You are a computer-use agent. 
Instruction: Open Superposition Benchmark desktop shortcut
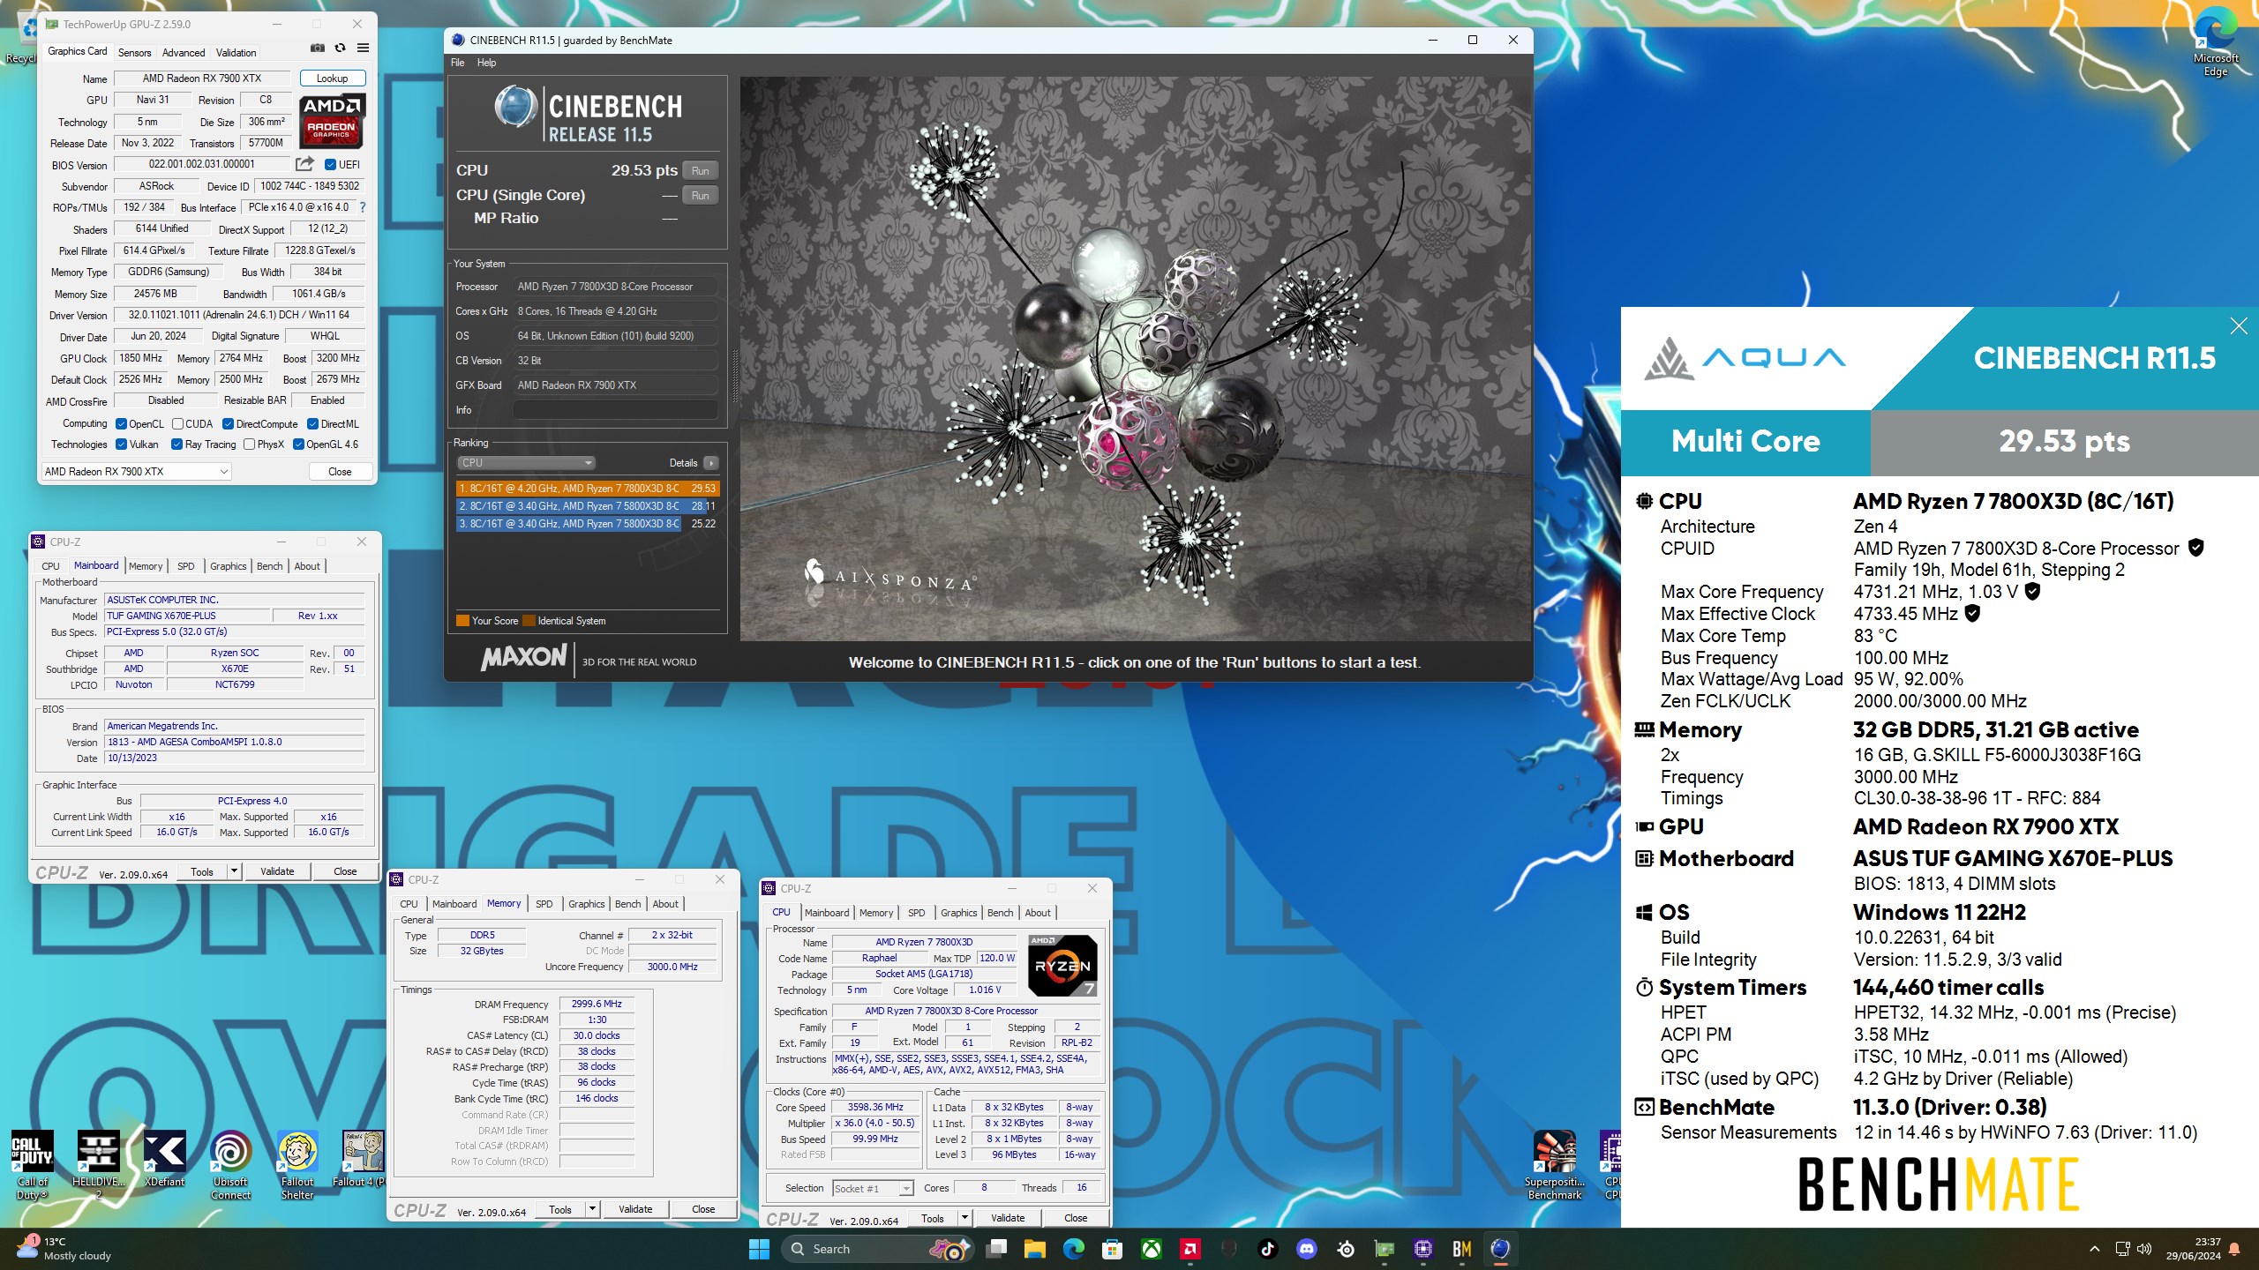click(x=1555, y=1164)
